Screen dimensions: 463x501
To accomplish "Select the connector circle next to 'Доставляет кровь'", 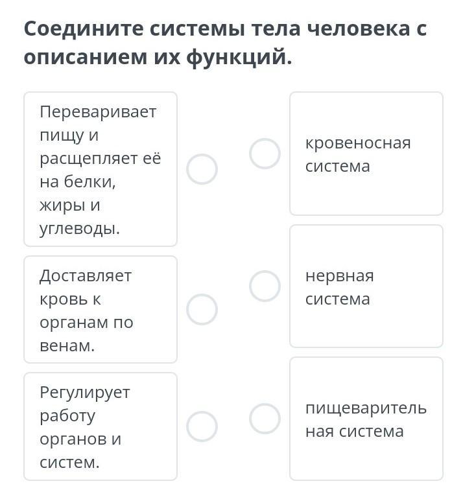I will click(x=202, y=310).
